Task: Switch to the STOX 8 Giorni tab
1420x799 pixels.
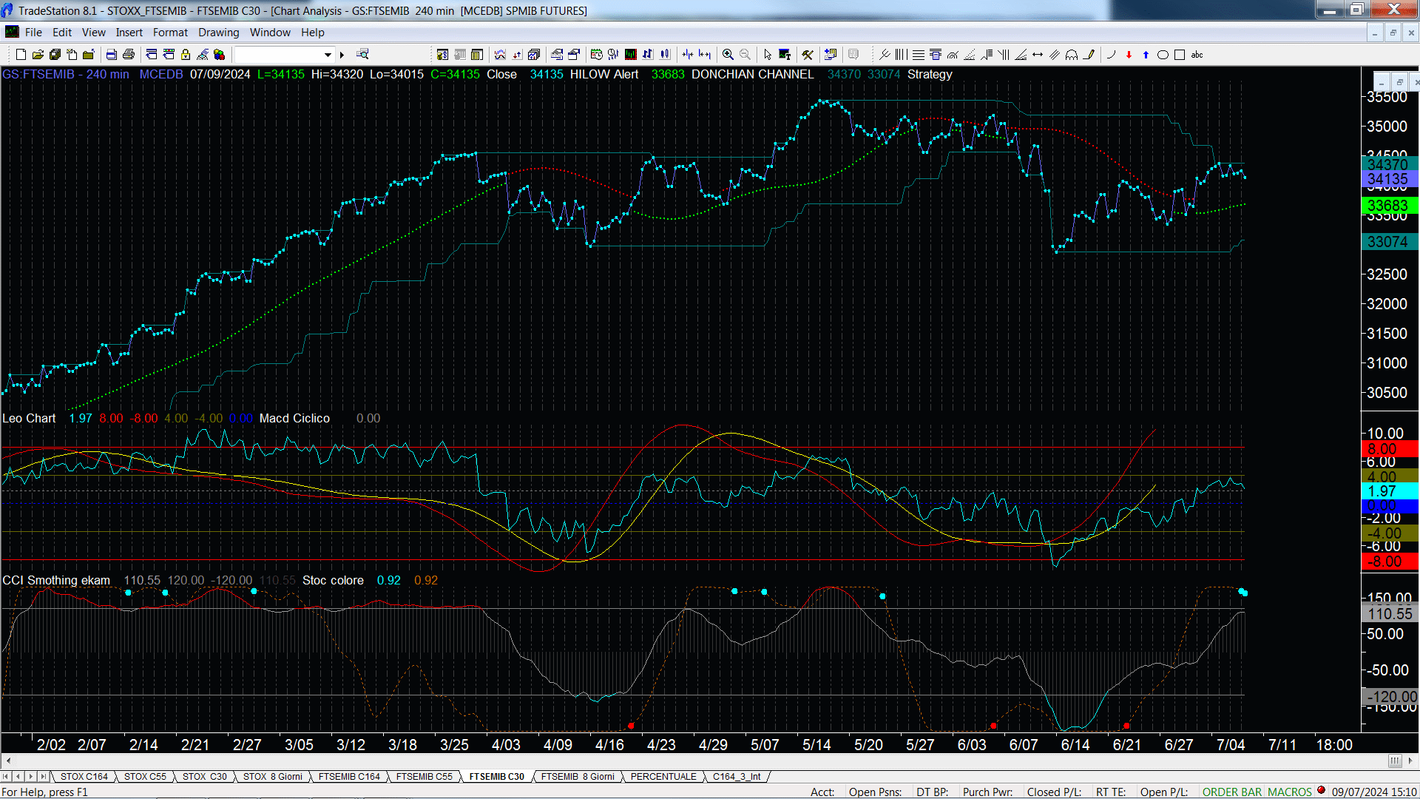Action: click(x=273, y=777)
